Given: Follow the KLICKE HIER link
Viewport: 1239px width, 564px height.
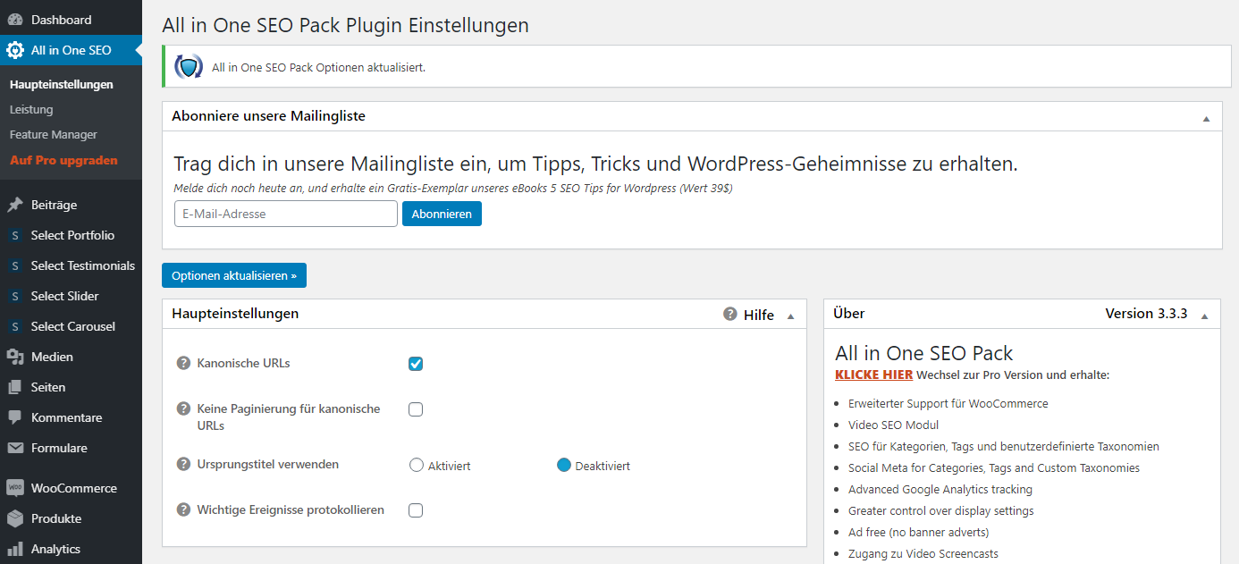Looking at the screenshot, I should [873, 375].
